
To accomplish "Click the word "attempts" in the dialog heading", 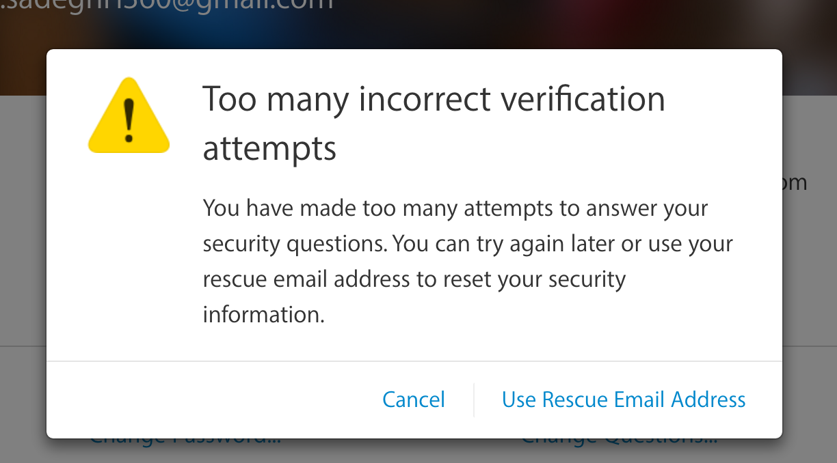I will pyautogui.click(x=269, y=148).
